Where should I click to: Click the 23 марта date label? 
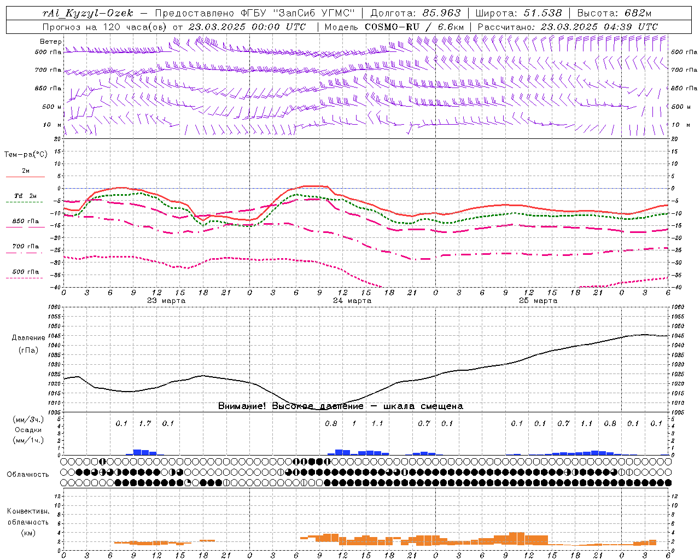(x=166, y=300)
